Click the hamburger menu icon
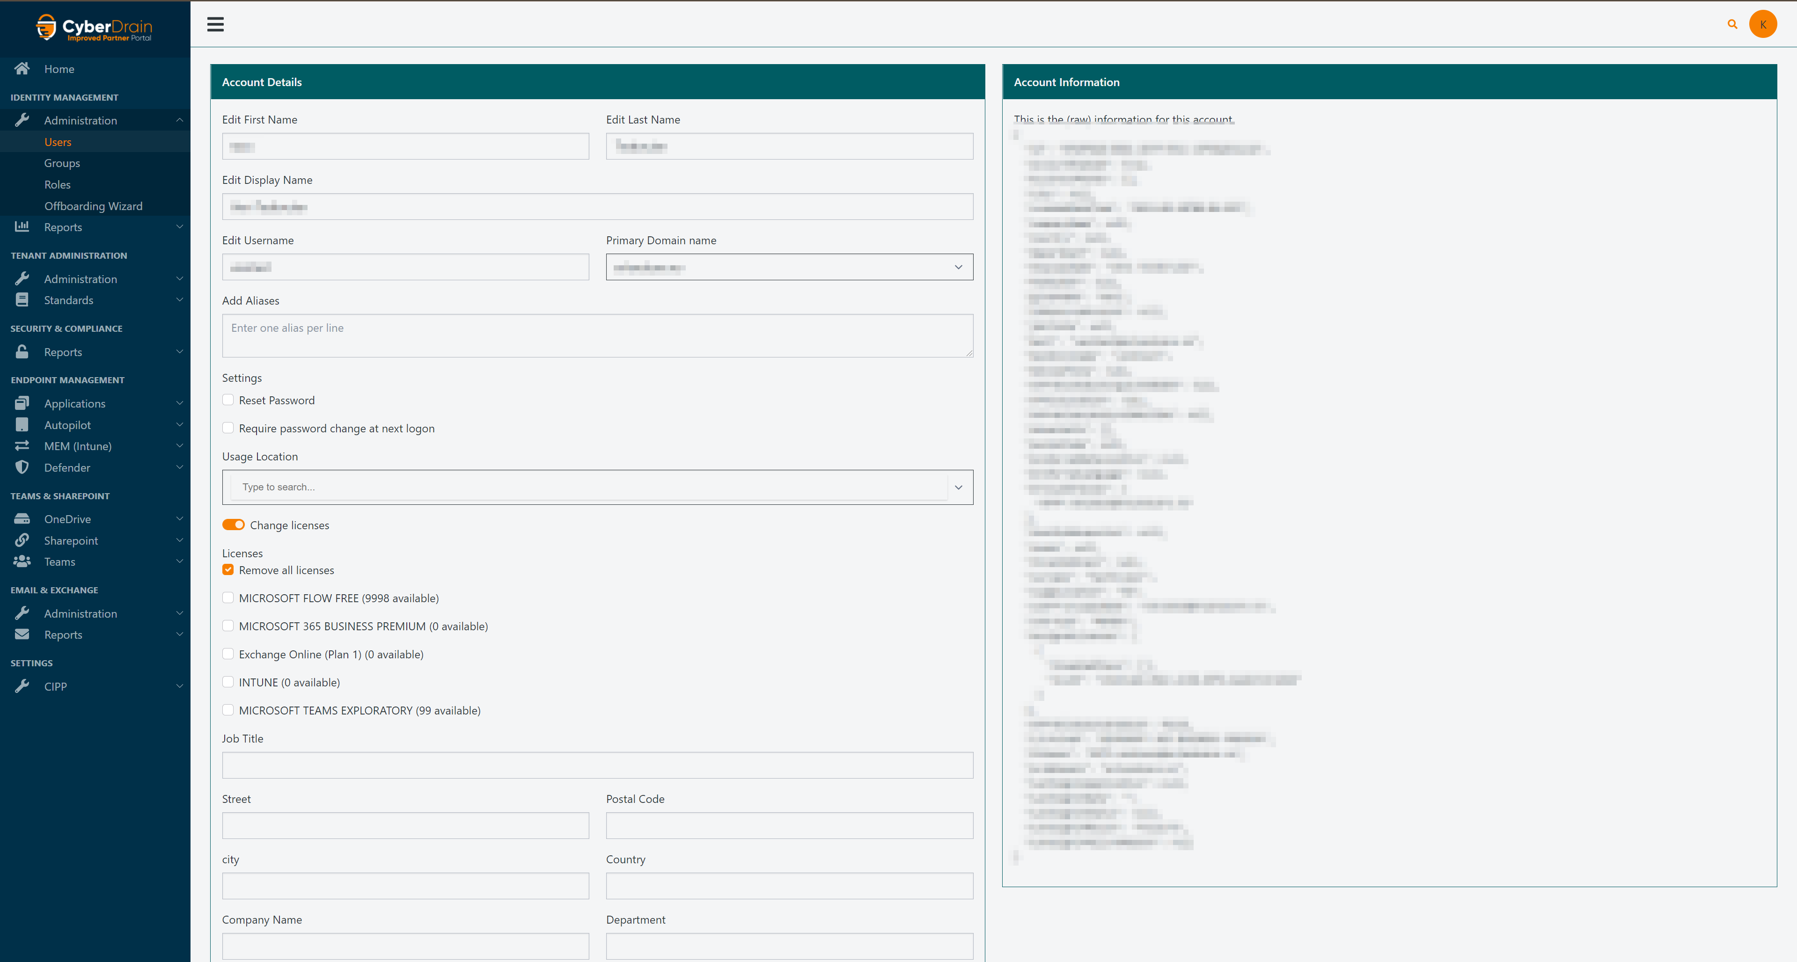1797x962 pixels. (x=216, y=25)
